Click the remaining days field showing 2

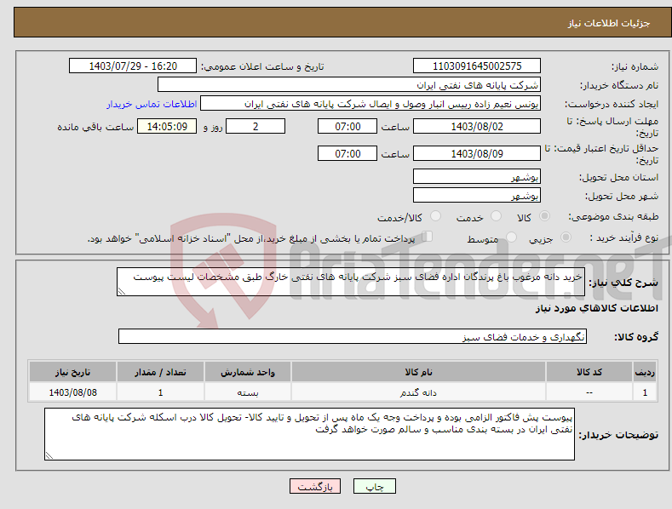(256, 126)
